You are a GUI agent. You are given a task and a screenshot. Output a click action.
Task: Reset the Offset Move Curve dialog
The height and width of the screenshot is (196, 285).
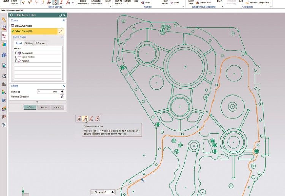click(x=60, y=15)
